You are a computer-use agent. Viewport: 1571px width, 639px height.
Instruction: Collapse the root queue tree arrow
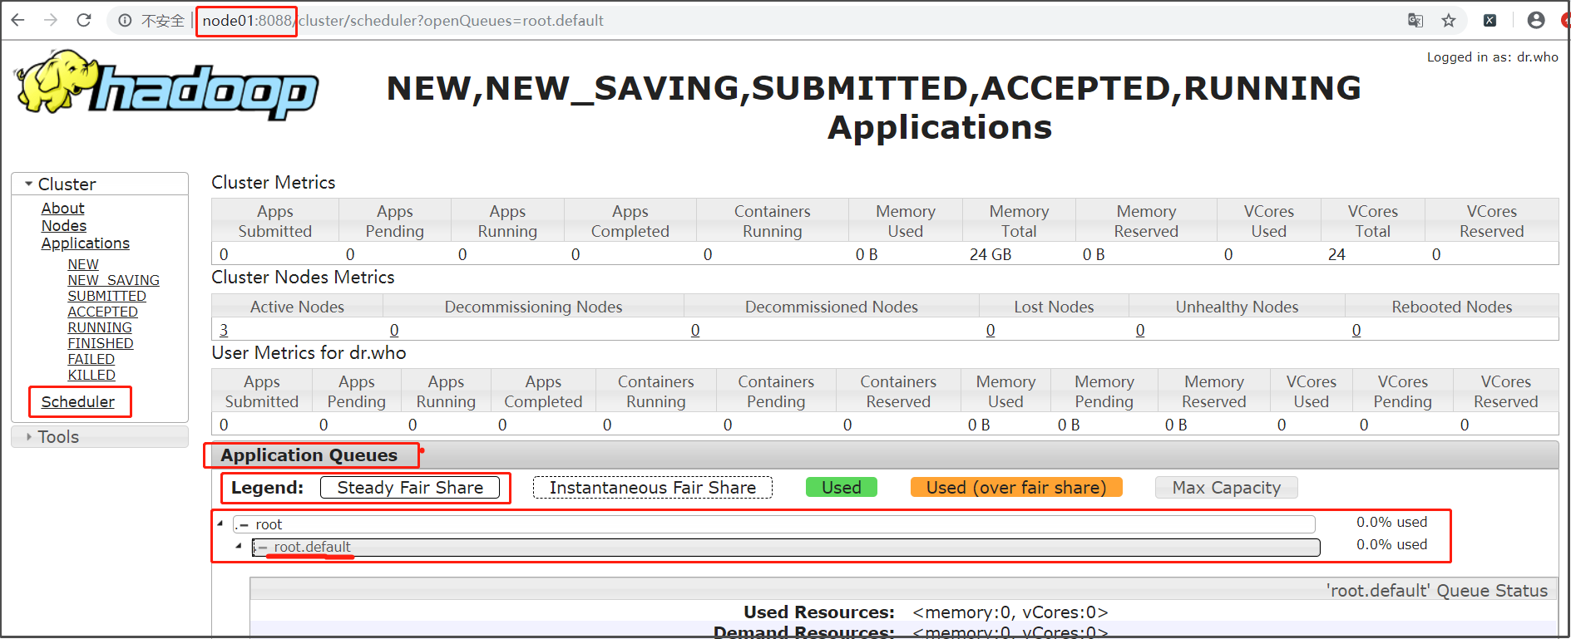[x=220, y=523]
